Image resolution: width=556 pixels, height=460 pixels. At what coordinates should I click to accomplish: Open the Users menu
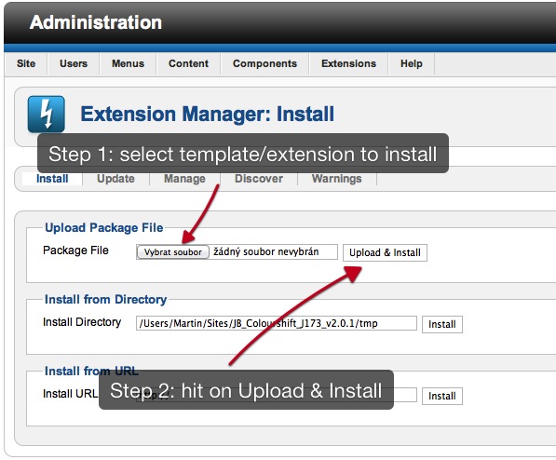74,63
